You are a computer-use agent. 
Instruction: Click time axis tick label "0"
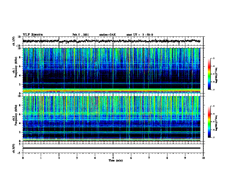23,158
